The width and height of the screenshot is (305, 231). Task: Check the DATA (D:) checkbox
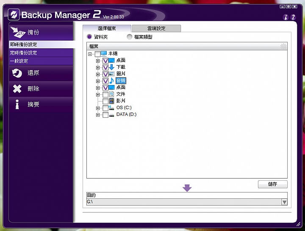tap(105, 115)
